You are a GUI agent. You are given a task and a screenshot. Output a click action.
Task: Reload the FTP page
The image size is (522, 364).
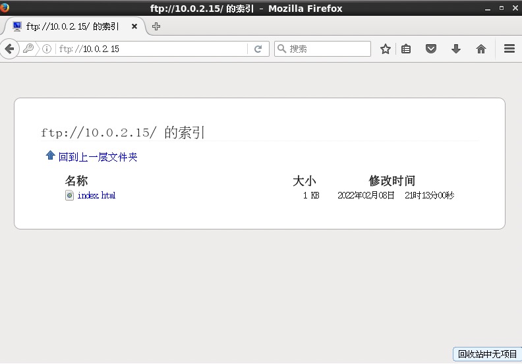coord(258,49)
